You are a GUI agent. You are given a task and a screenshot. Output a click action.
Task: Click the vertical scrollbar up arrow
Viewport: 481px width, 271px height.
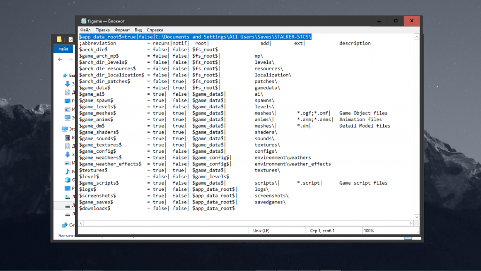tap(416, 37)
